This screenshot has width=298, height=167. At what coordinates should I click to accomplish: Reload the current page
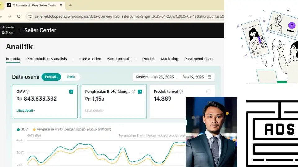19,16
